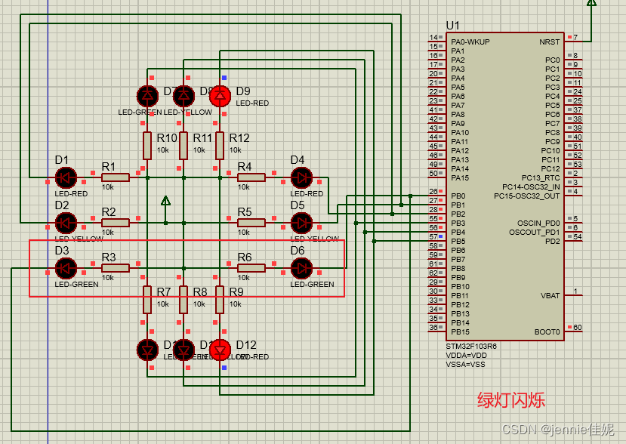The width and height of the screenshot is (626, 444).
Task: Click the D4 reference label
Action: pos(298,160)
